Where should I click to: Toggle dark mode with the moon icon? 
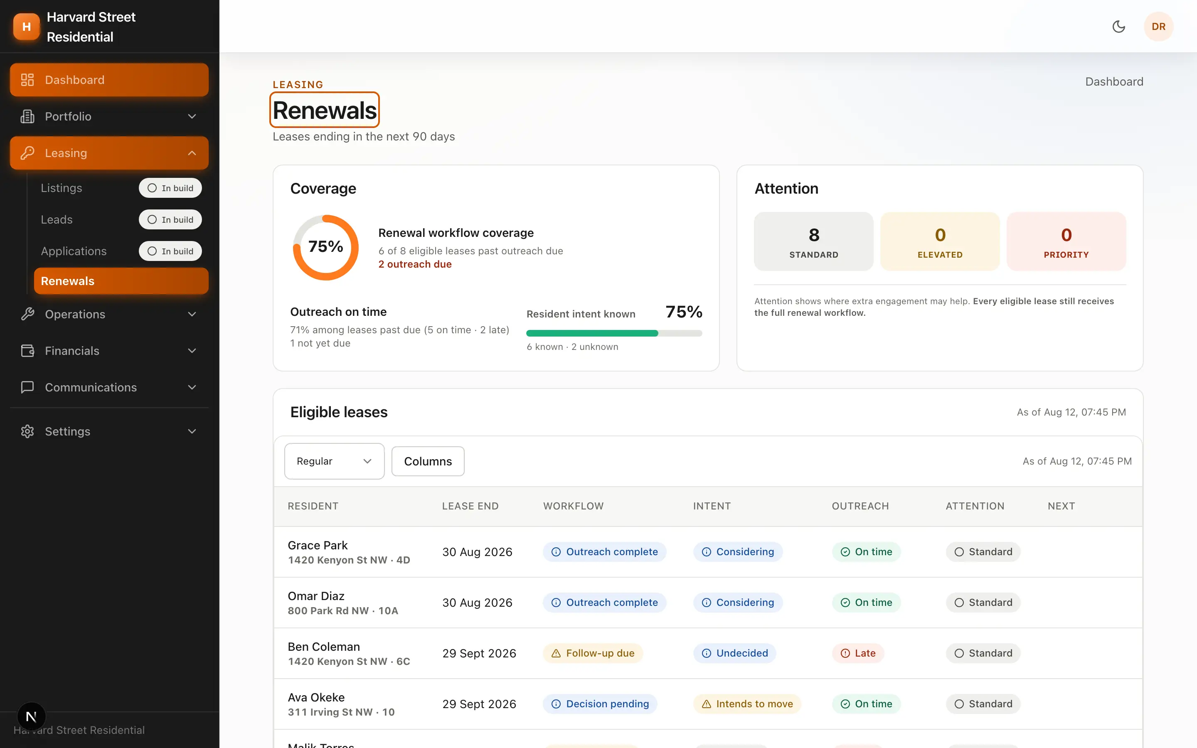[1118, 27]
